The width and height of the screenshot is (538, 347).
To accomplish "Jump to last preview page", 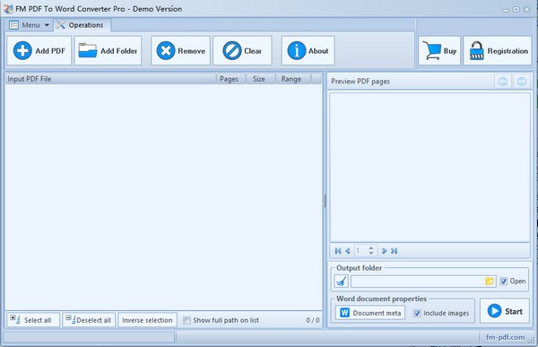I will [394, 251].
